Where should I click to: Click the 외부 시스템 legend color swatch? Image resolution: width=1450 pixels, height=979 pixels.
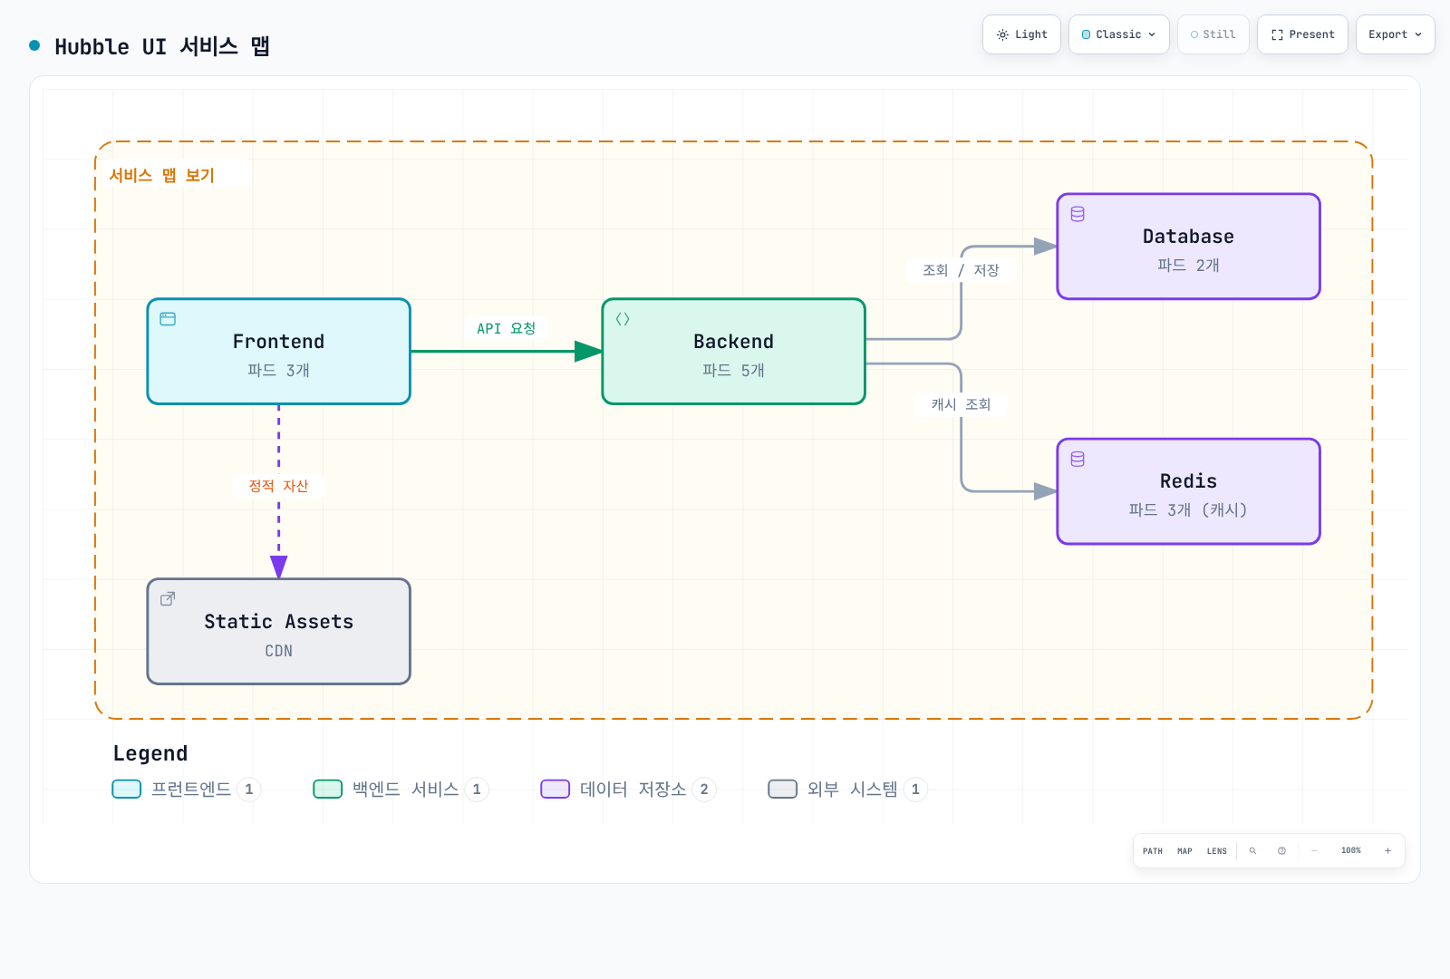[783, 789]
